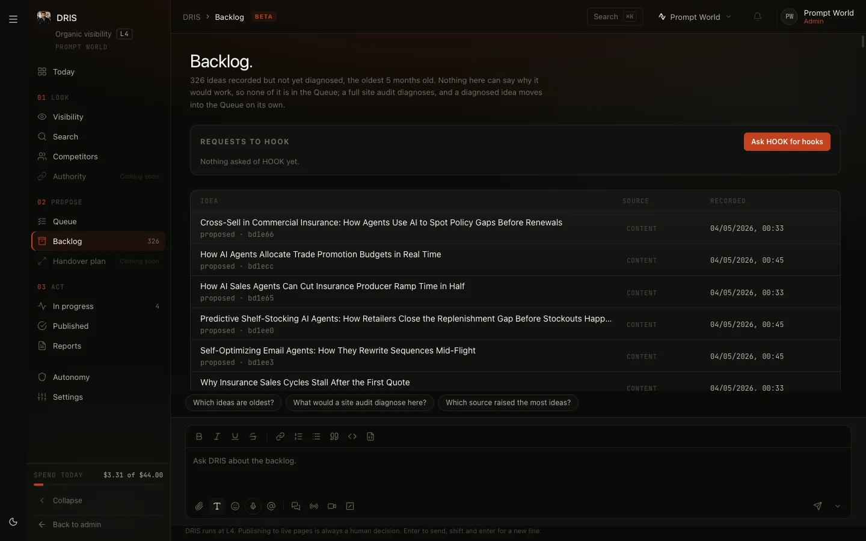Click the video camera icon in composer
The image size is (866, 541).
(x=332, y=506)
